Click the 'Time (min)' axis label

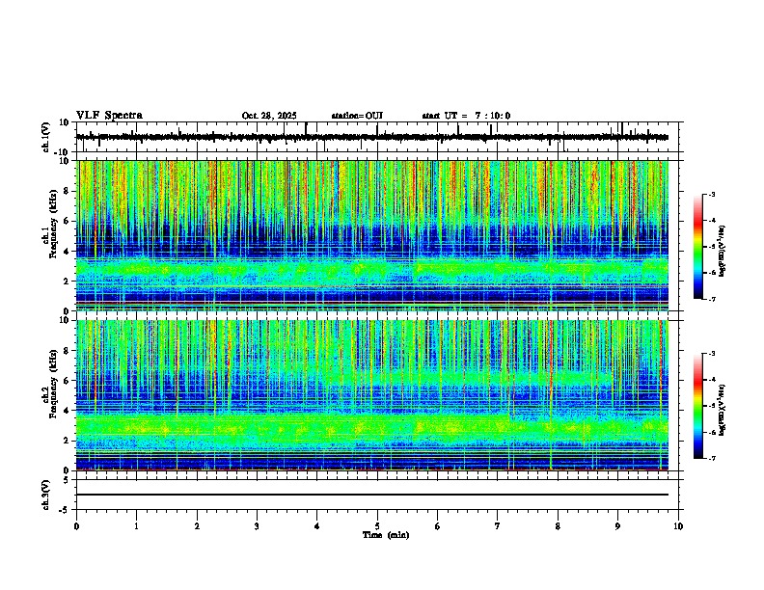point(386,535)
